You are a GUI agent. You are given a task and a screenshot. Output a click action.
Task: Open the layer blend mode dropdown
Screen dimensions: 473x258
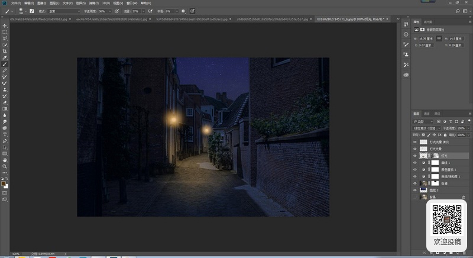pos(426,128)
